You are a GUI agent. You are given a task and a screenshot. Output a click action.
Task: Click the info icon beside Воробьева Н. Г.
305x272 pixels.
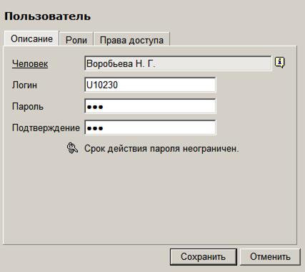(280, 63)
